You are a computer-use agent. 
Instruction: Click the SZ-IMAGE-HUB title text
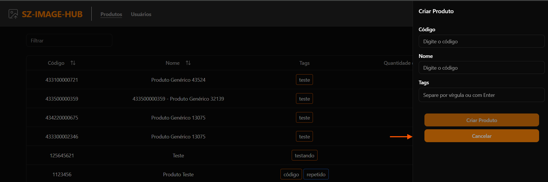[52, 14]
